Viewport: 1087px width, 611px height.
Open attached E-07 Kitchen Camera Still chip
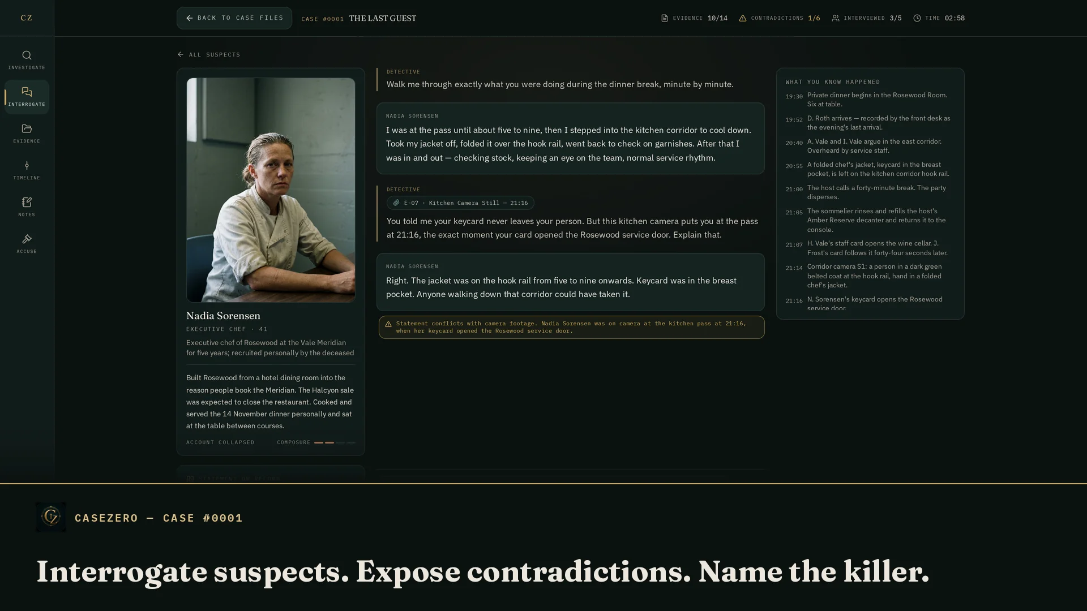pos(460,203)
